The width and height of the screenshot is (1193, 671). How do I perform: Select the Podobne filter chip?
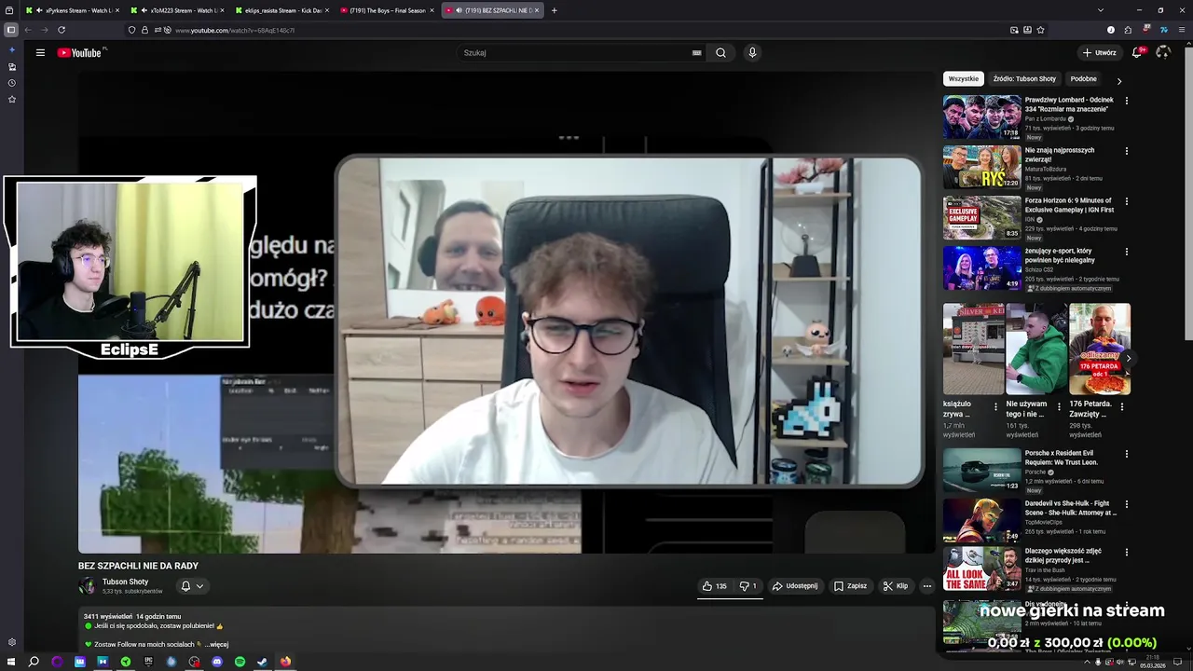click(1083, 79)
